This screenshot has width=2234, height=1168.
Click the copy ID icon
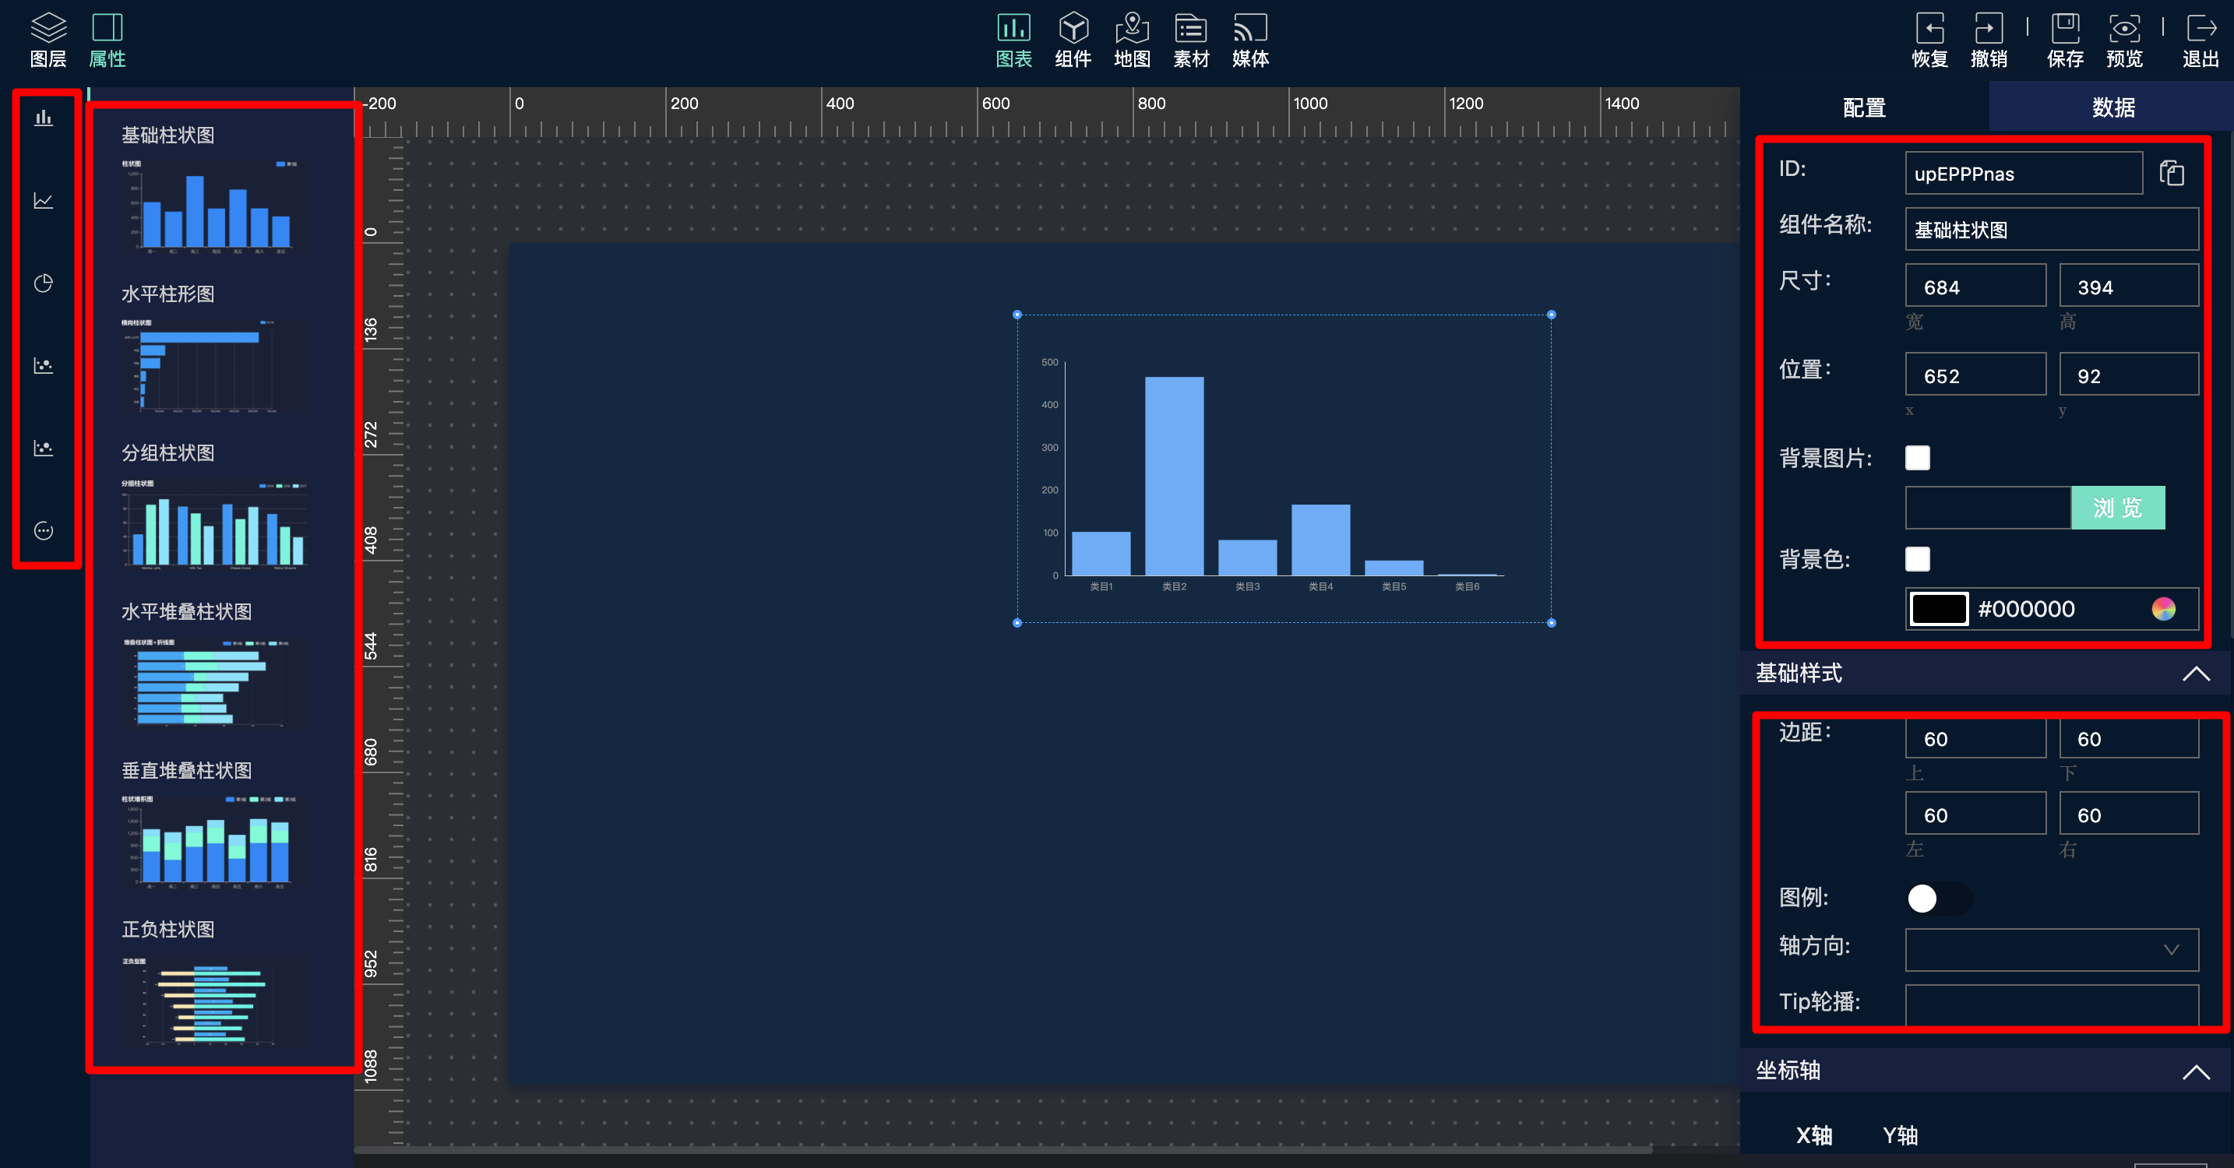[x=2171, y=174]
